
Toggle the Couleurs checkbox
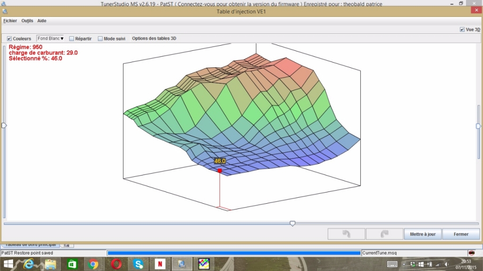9,39
